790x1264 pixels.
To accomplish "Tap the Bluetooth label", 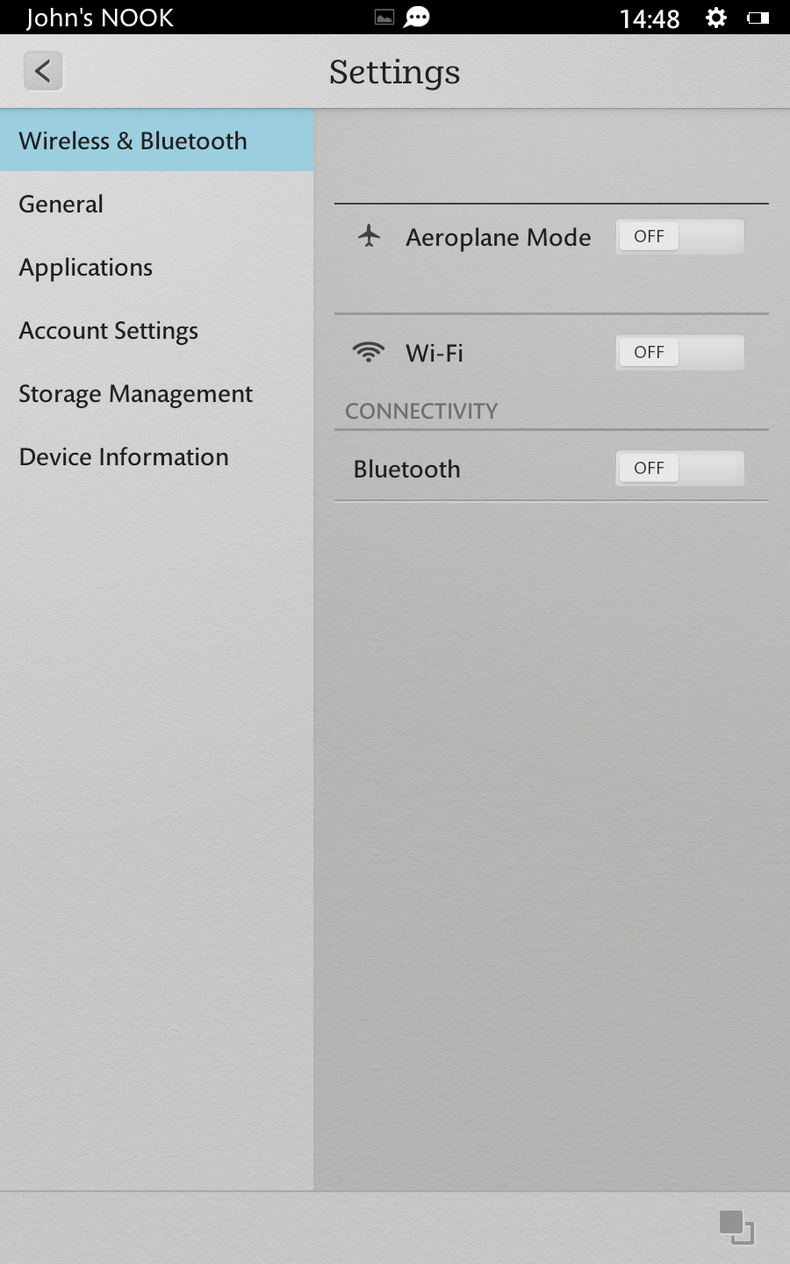I will click(x=407, y=469).
